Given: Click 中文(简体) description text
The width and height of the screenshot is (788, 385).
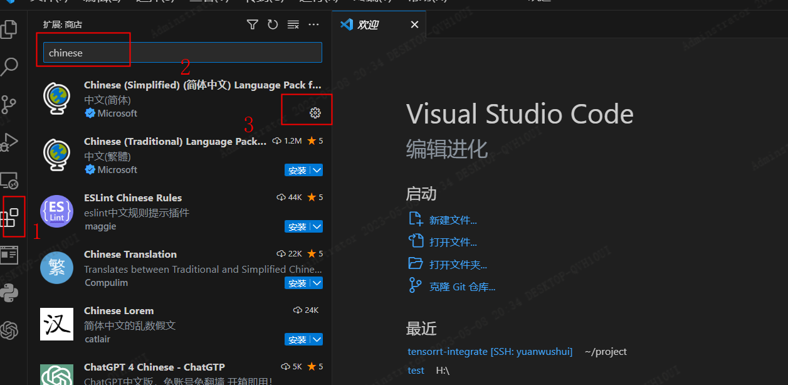Looking at the screenshot, I should click(108, 100).
